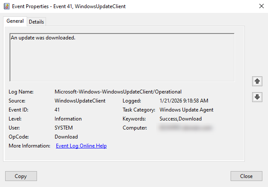Go to previous event with up arrow
Viewport: 268px width, 187px height.
tap(257, 81)
